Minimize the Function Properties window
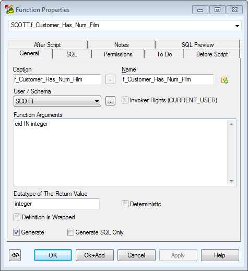 pos(200,10)
